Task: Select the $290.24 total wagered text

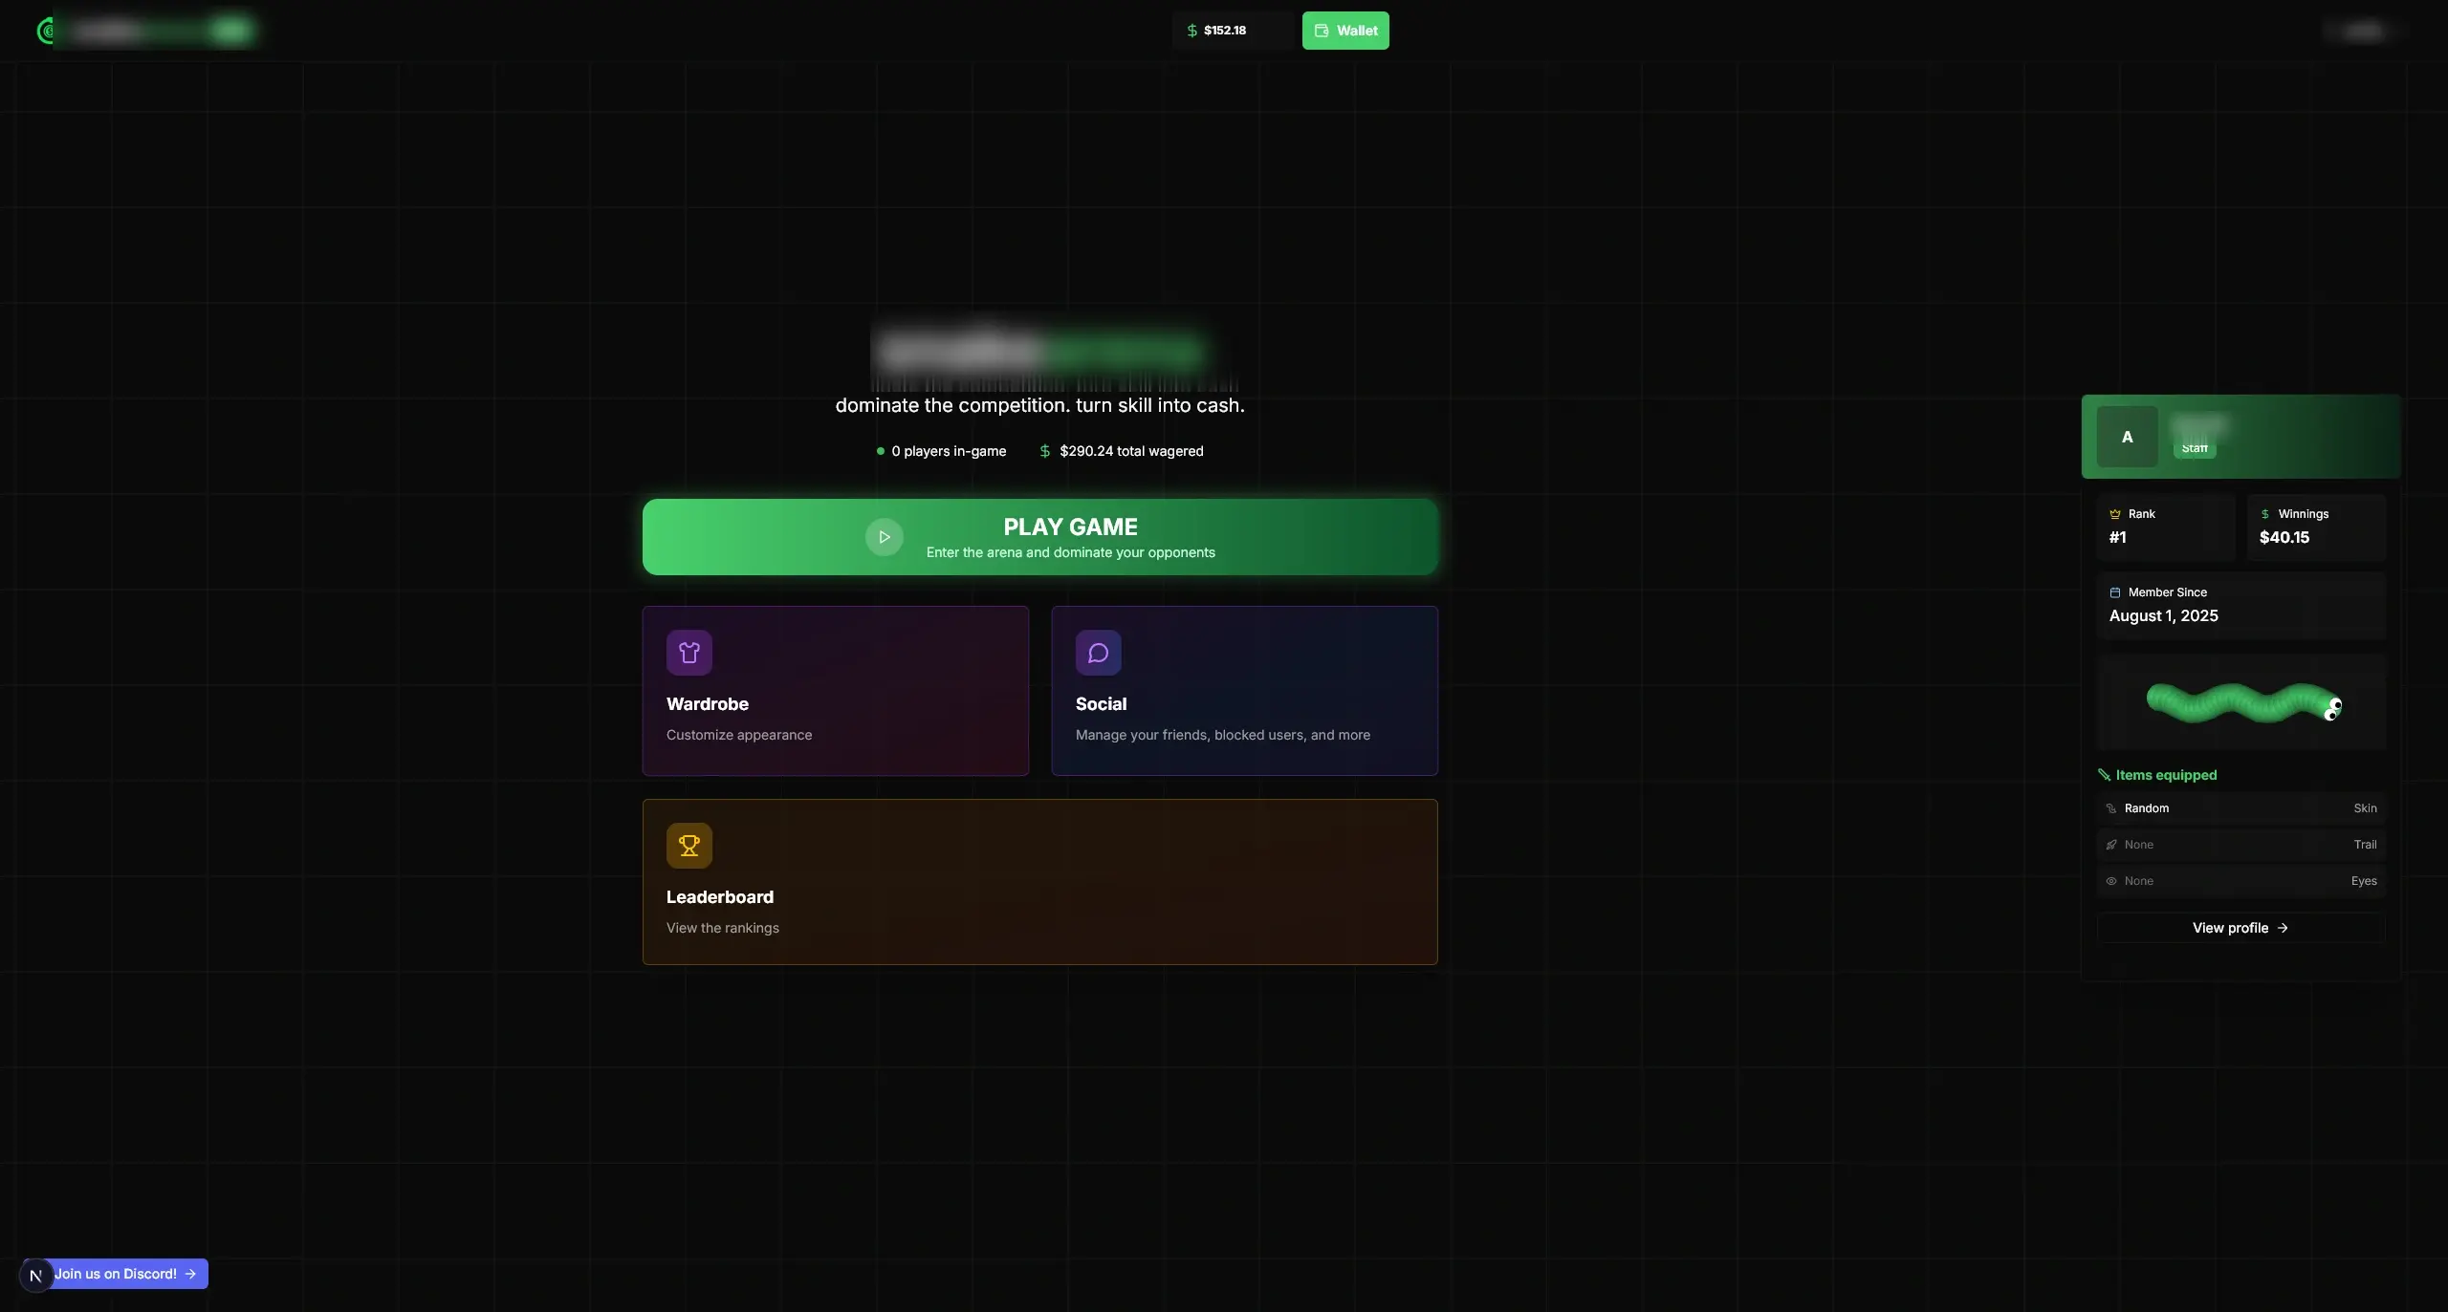Action: pyautogui.click(x=1131, y=451)
